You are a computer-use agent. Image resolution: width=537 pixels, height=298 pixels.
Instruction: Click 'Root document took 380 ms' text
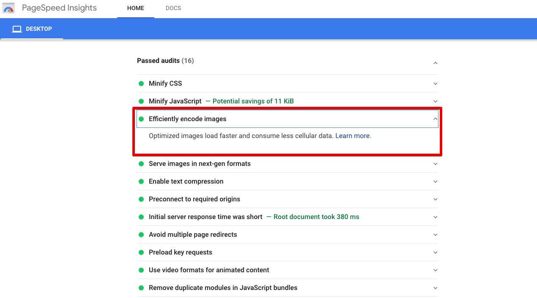(x=316, y=217)
